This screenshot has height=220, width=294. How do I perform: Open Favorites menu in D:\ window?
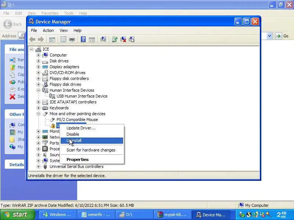click(50, 13)
